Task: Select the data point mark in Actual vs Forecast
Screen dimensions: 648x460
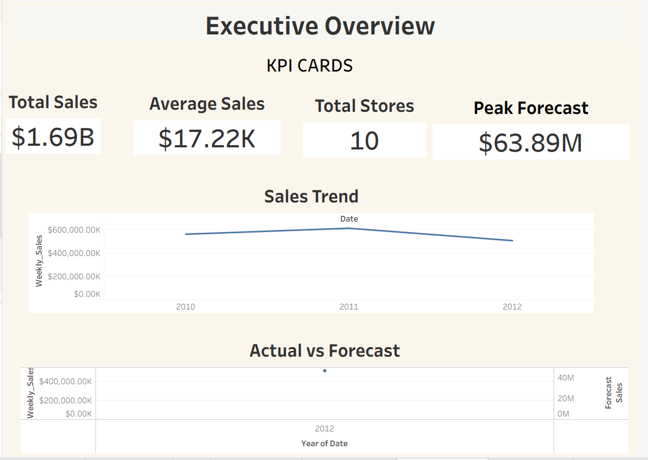Action: [325, 370]
